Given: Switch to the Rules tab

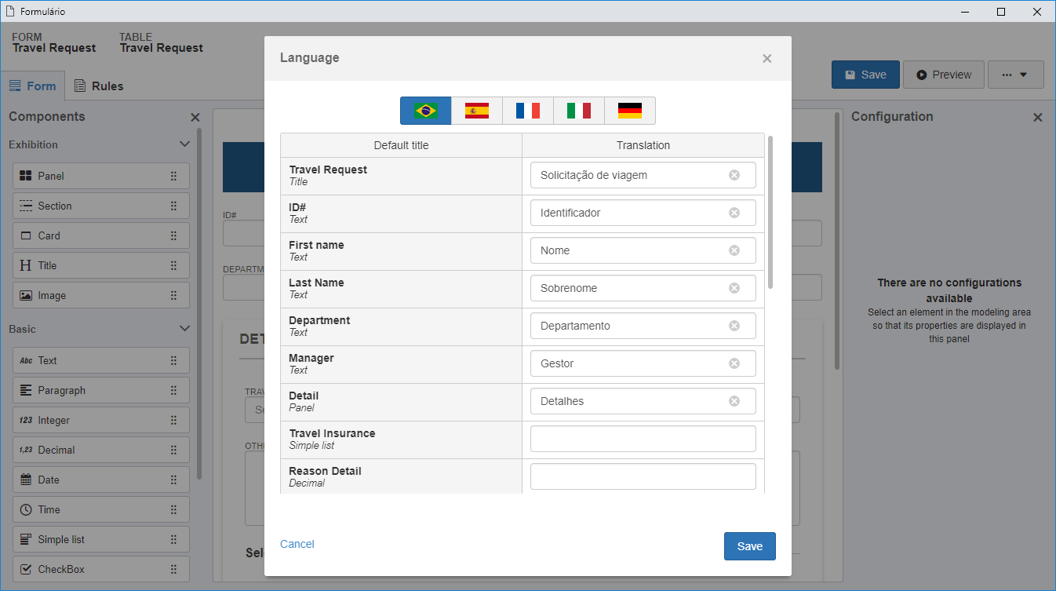Looking at the screenshot, I should coord(99,86).
